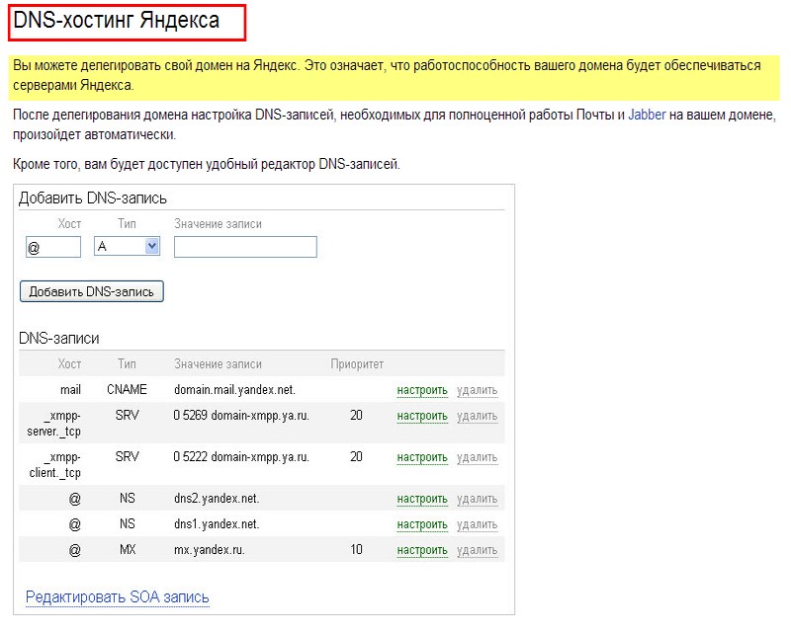
Task: Click the mail host cell
Action: click(x=70, y=390)
